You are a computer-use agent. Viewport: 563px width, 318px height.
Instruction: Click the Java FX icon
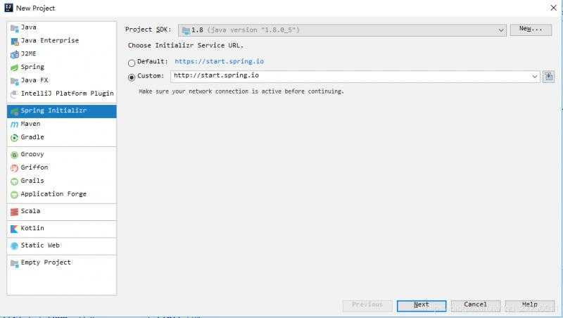(x=14, y=81)
